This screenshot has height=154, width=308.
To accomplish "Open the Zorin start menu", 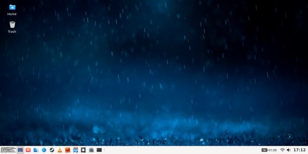I will pyautogui.click(x=8, y=150).
